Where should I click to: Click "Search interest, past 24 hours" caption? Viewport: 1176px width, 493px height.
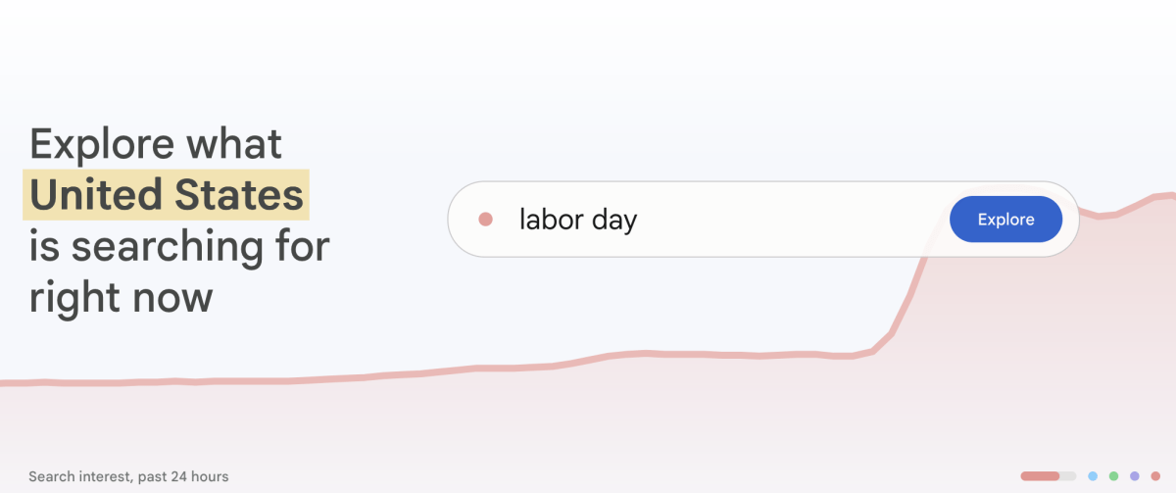pos(128,476)
